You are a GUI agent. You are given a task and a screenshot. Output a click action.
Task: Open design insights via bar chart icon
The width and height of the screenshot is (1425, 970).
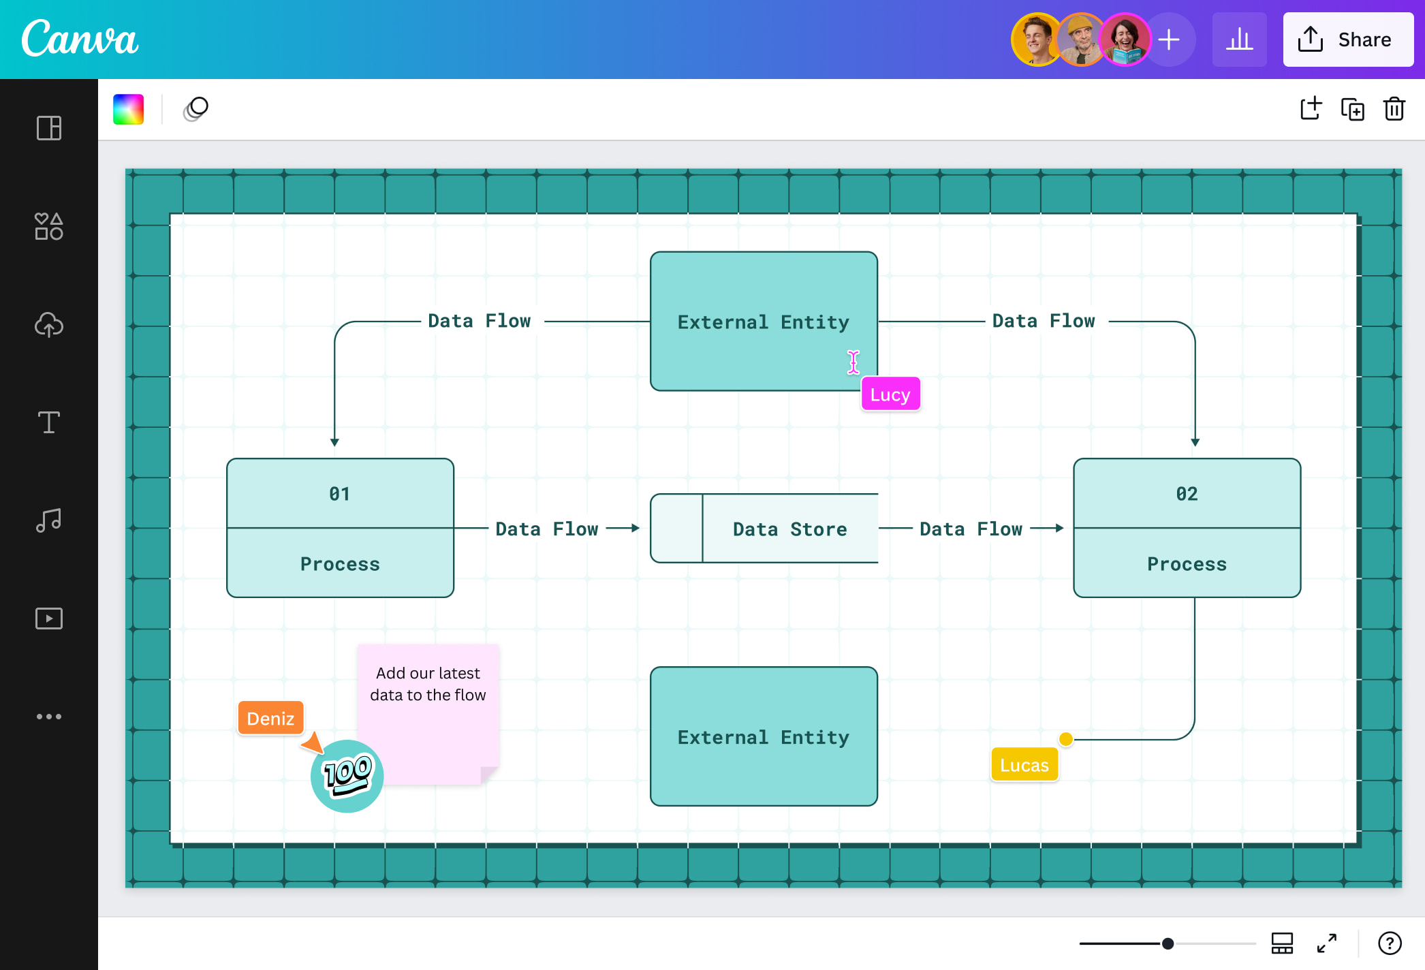(x=1240, y=40)
